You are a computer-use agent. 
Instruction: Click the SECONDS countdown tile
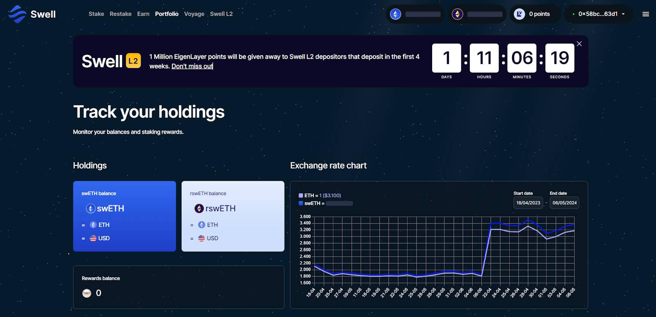tap(560, 58)
